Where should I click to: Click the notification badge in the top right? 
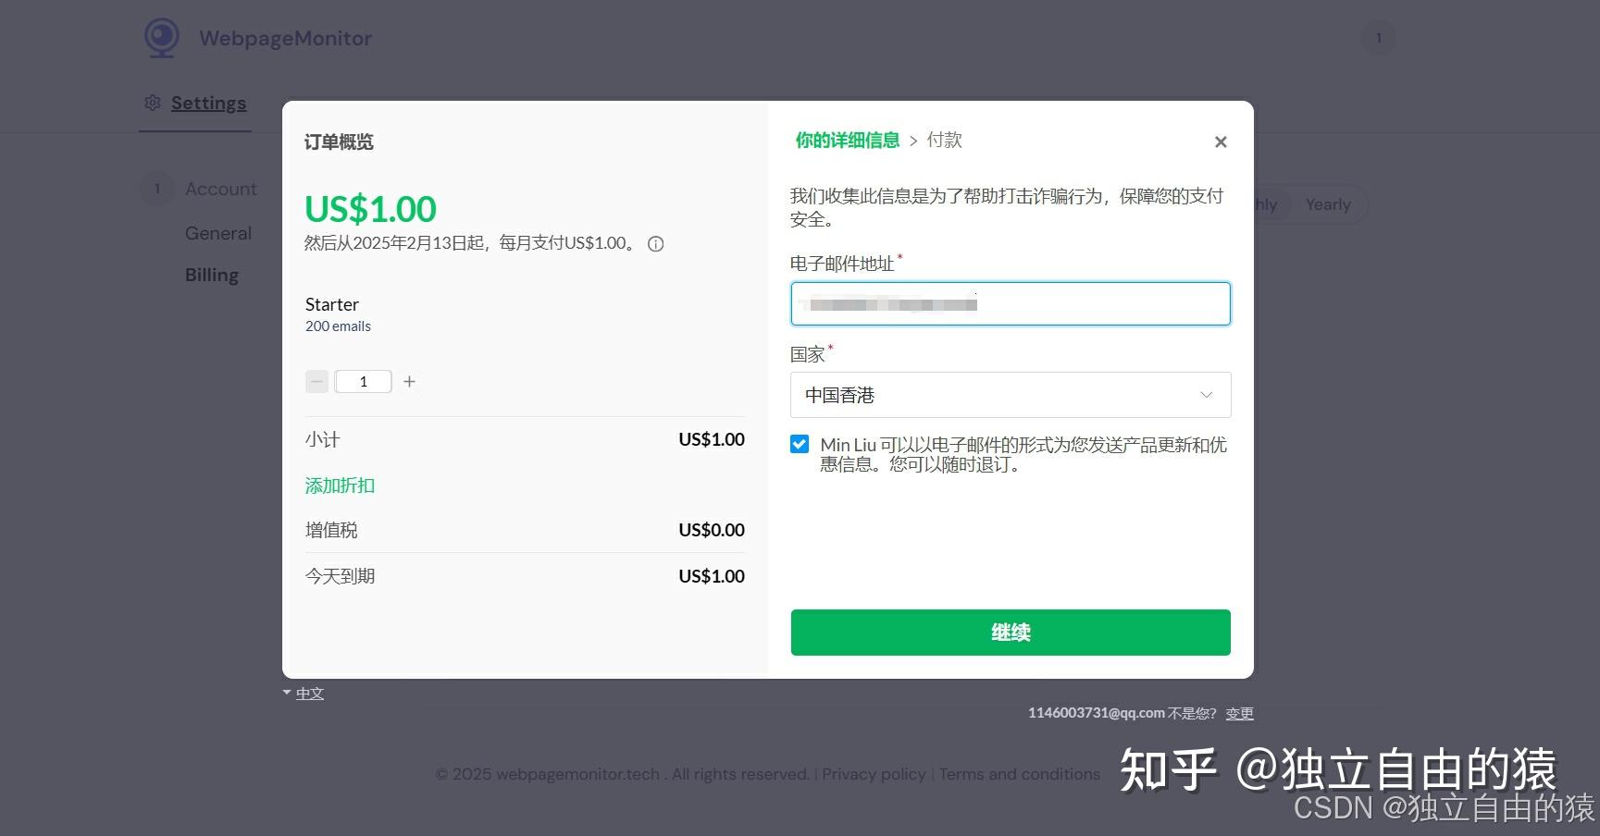pos(1379,37)
